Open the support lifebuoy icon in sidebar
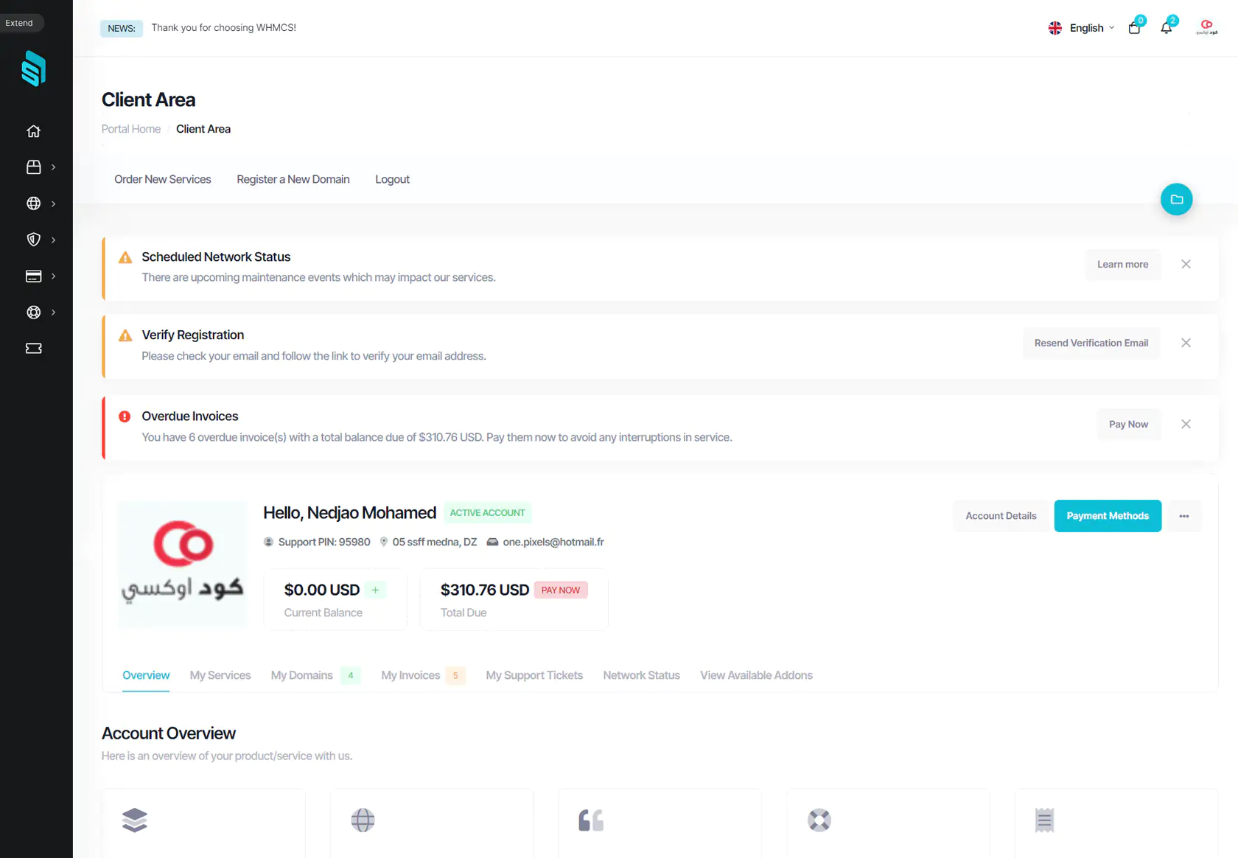The width and height of the screenshot is (1238, 858). pyautogui.click(x=33, y=312)
